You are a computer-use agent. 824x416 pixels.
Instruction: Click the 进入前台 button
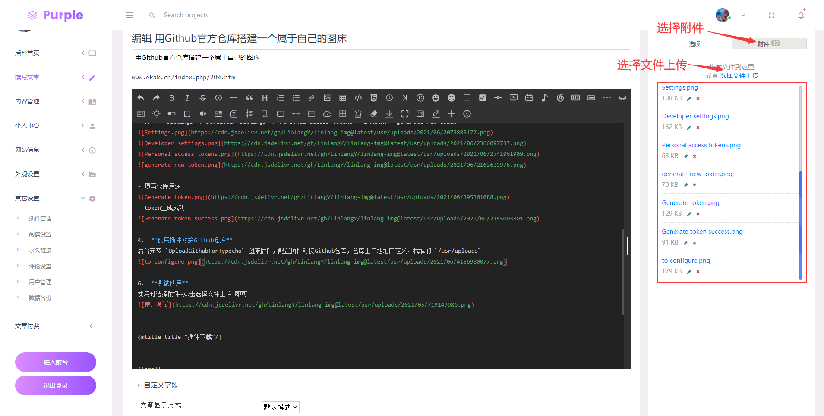pyautogui.click(x=56, y=362)
